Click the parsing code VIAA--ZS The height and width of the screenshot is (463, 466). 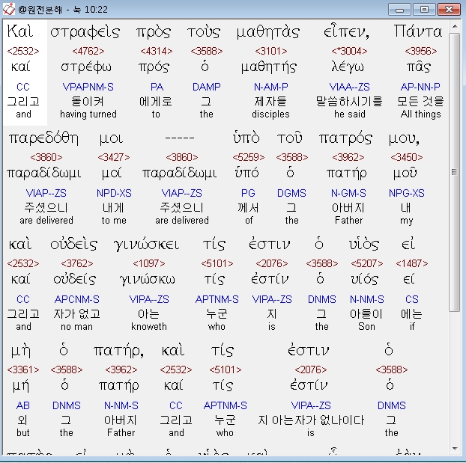(x=349, y=87)
